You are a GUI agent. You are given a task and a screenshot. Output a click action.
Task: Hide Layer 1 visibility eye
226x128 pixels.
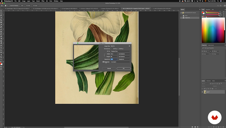pos(202,92)
